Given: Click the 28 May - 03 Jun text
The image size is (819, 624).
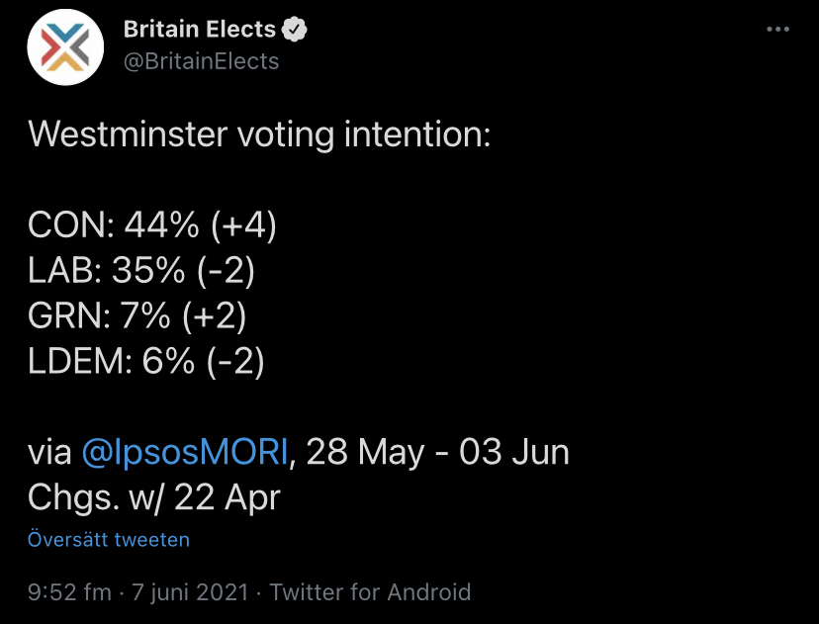Looking at the screenshot, I should (x=438, y=452).
